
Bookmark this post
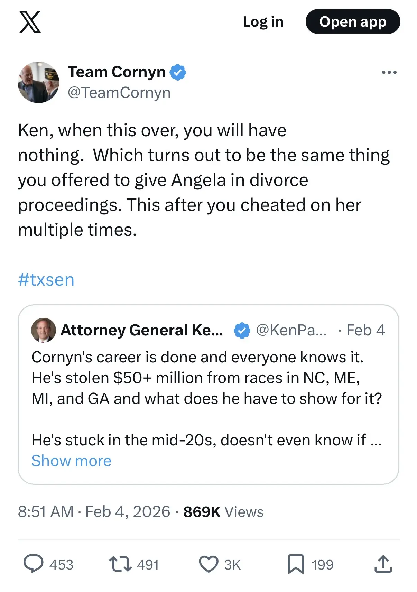point(296,564)
